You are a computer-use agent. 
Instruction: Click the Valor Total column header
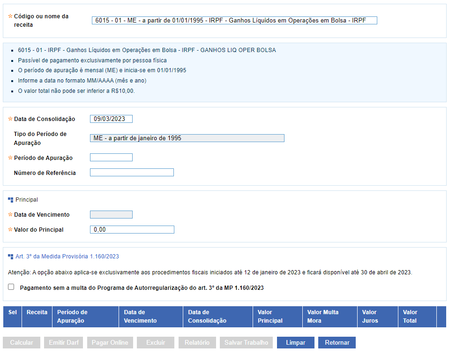[x=410, y=317]
